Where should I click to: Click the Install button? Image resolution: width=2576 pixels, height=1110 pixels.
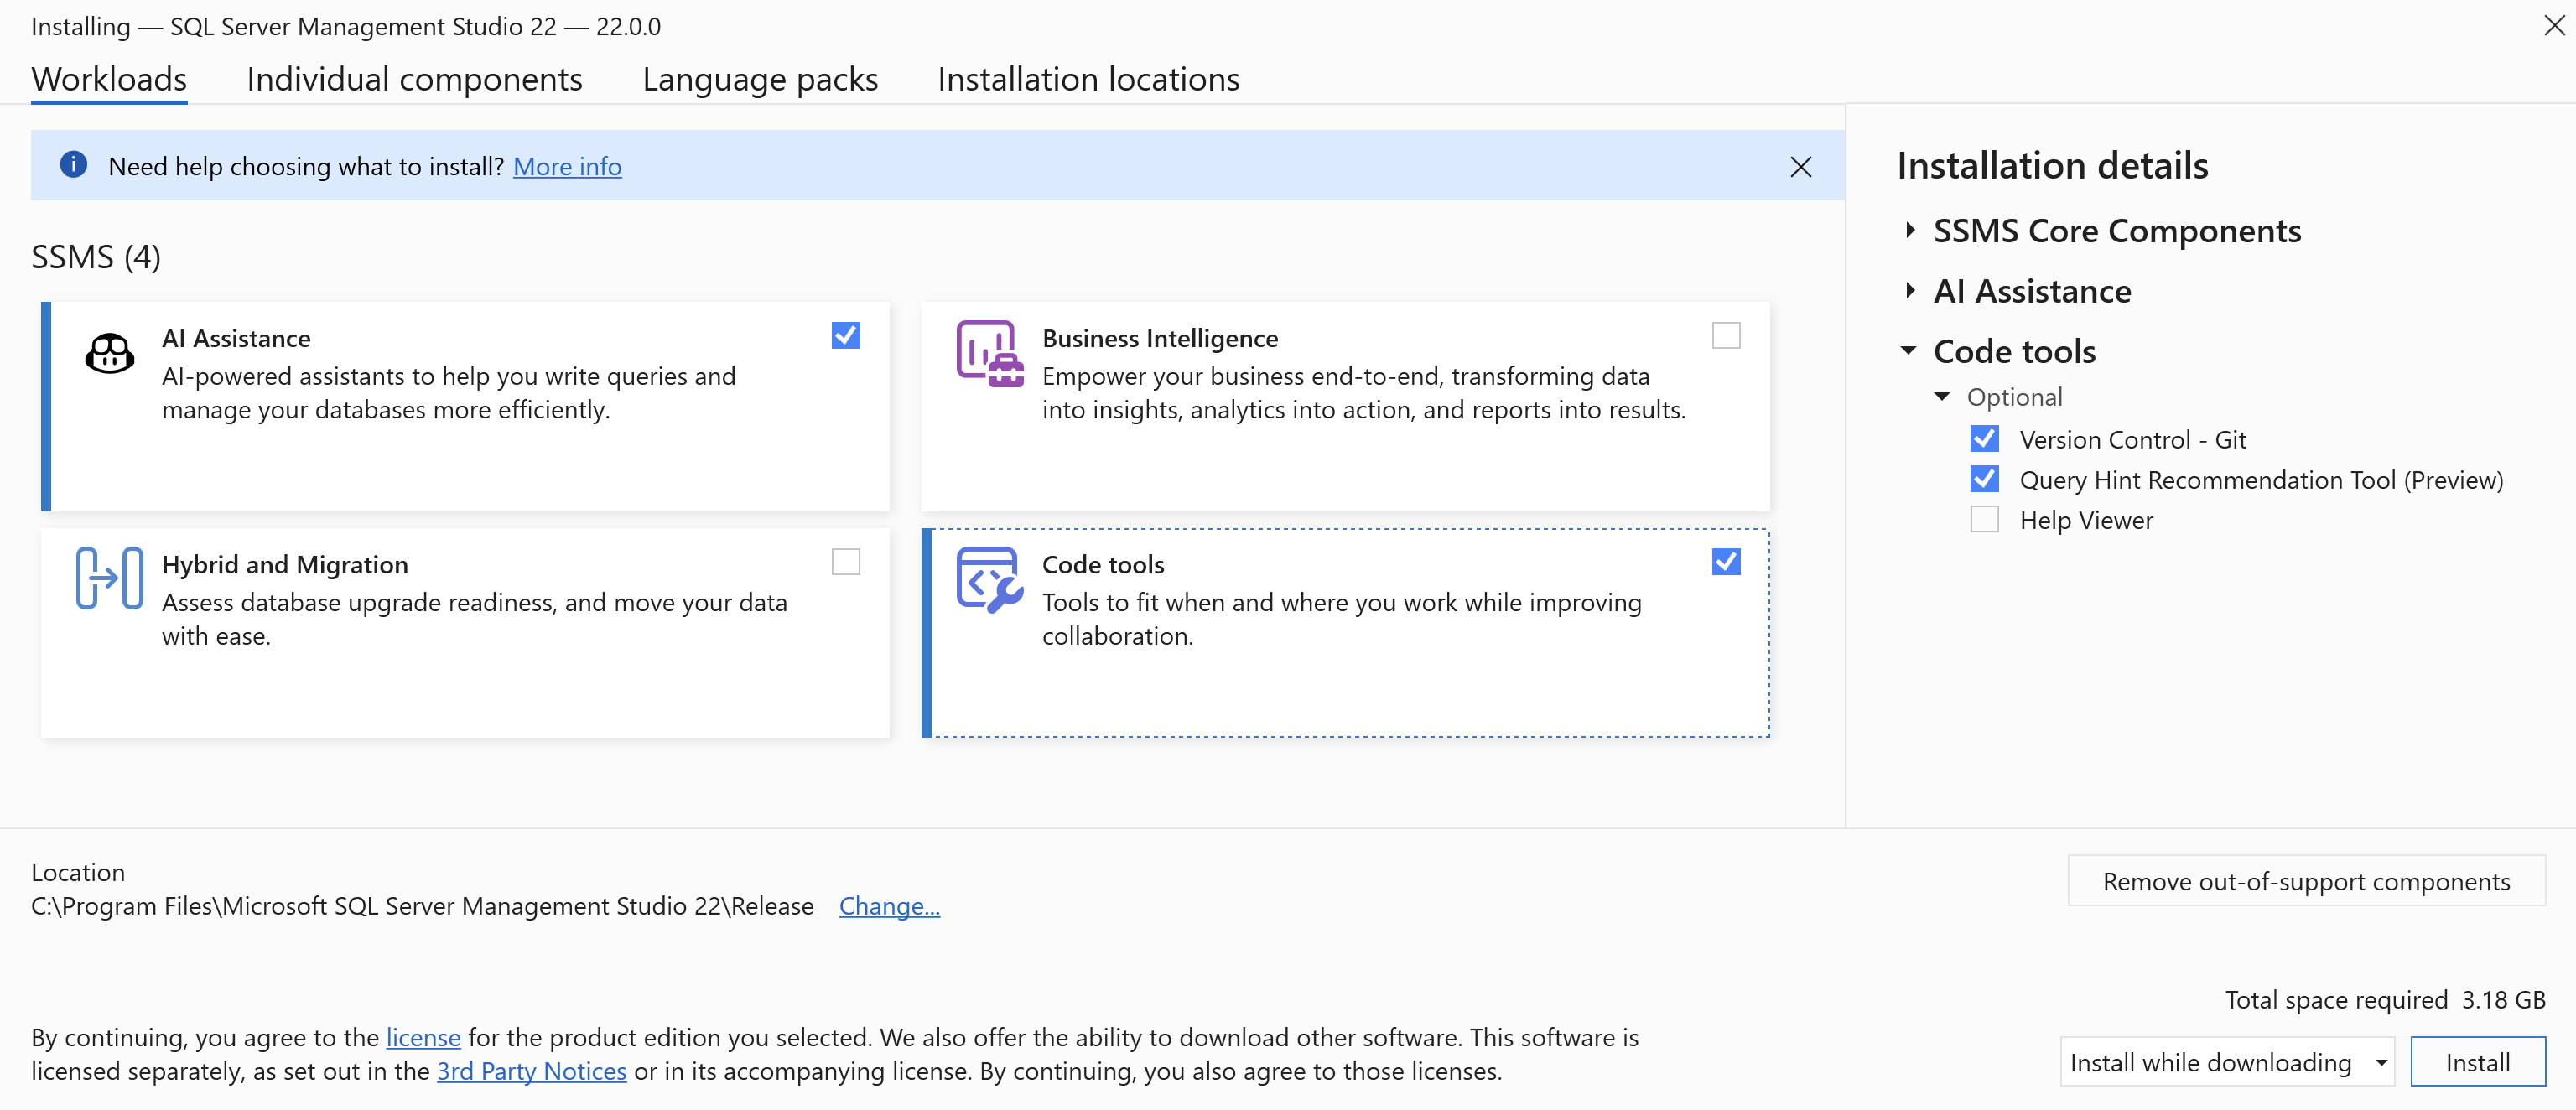coord(2477,1062)
